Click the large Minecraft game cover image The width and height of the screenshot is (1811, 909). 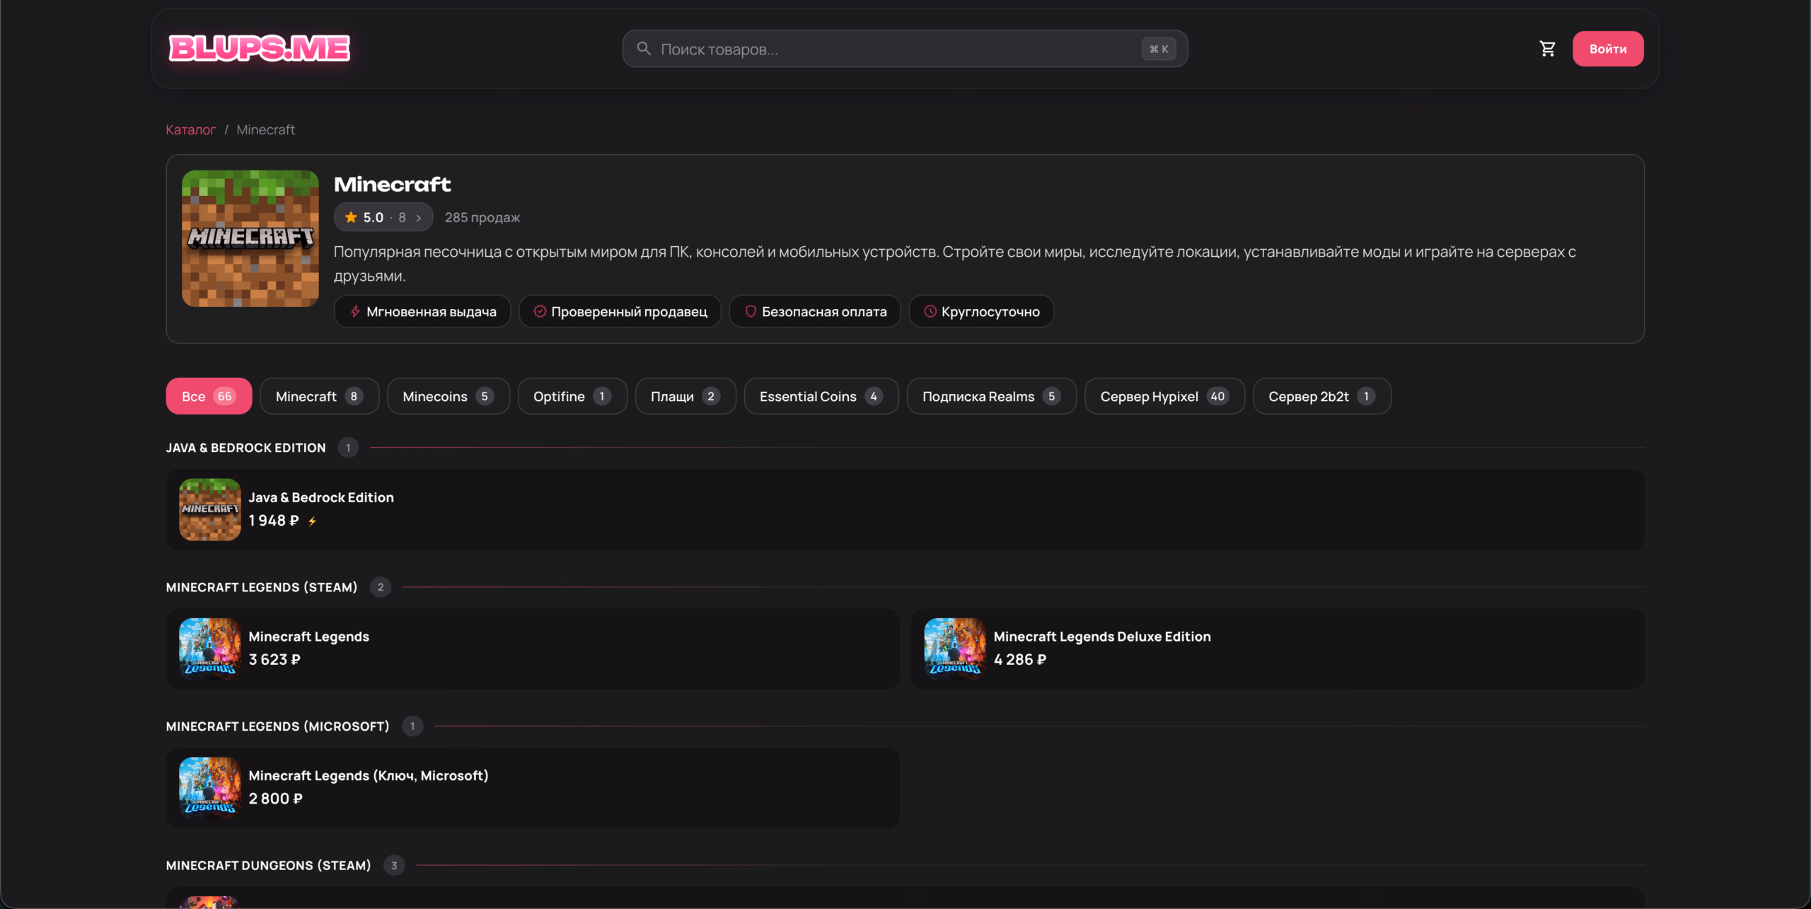pos(250,238)
